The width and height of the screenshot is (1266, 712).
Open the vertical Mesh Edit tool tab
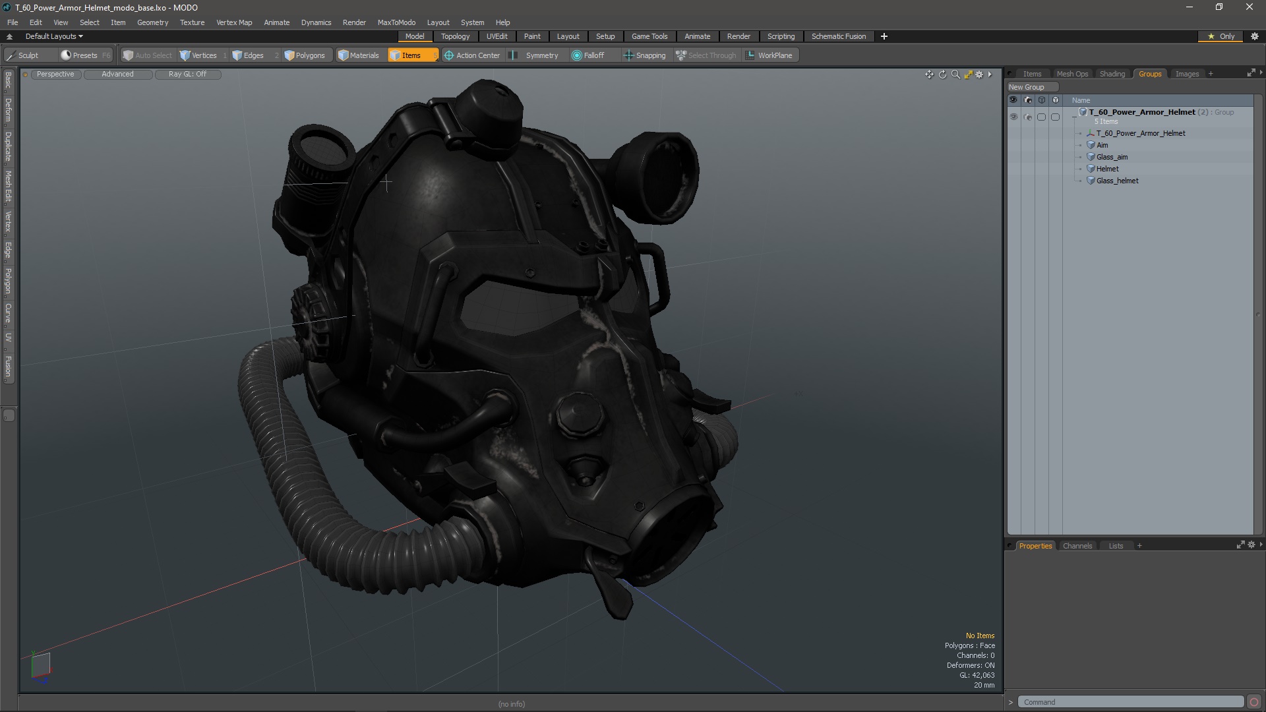coord(8,187)
